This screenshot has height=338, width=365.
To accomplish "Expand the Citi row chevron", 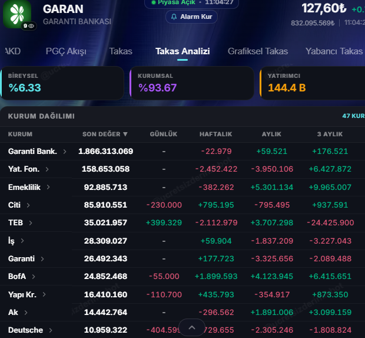I will 28,205.
